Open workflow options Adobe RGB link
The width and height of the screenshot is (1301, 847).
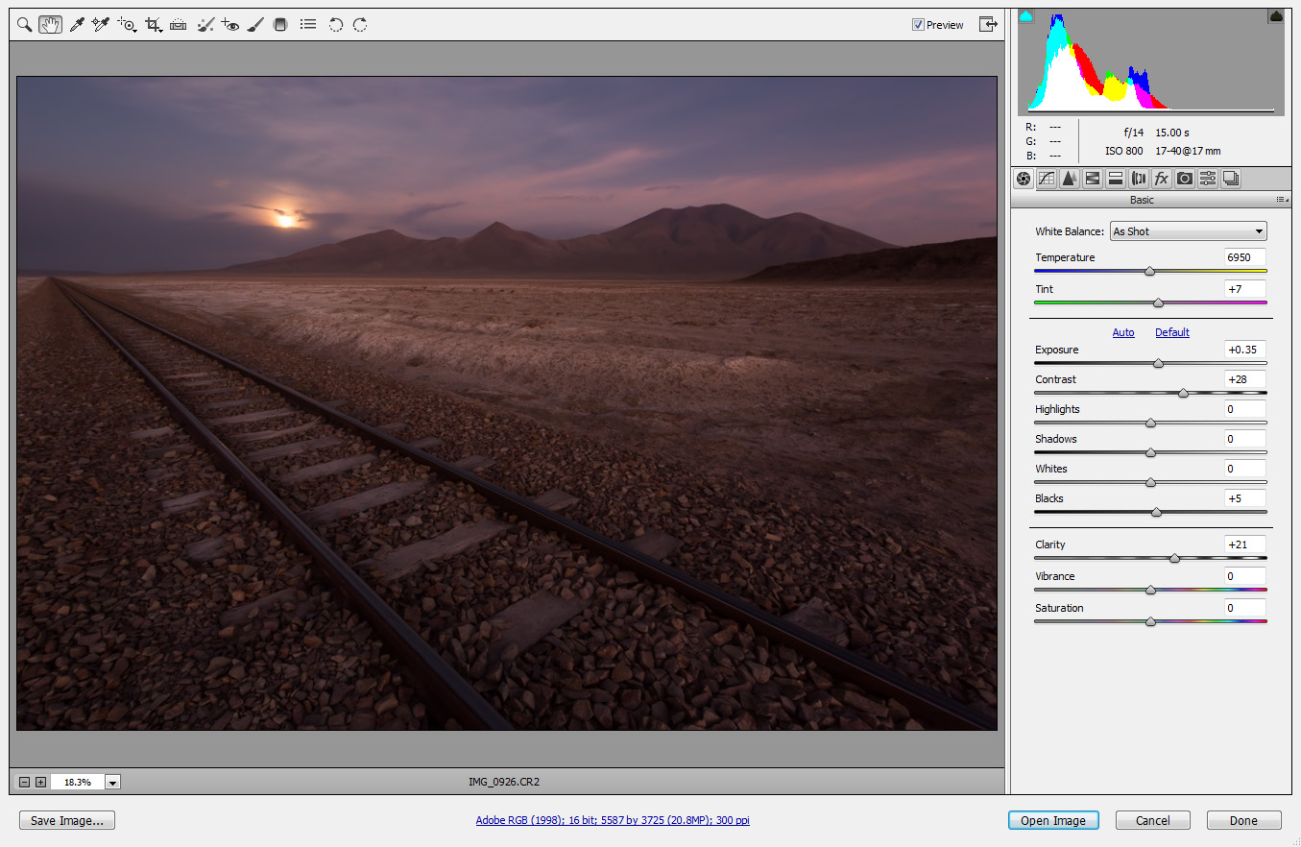coord(613,821)
